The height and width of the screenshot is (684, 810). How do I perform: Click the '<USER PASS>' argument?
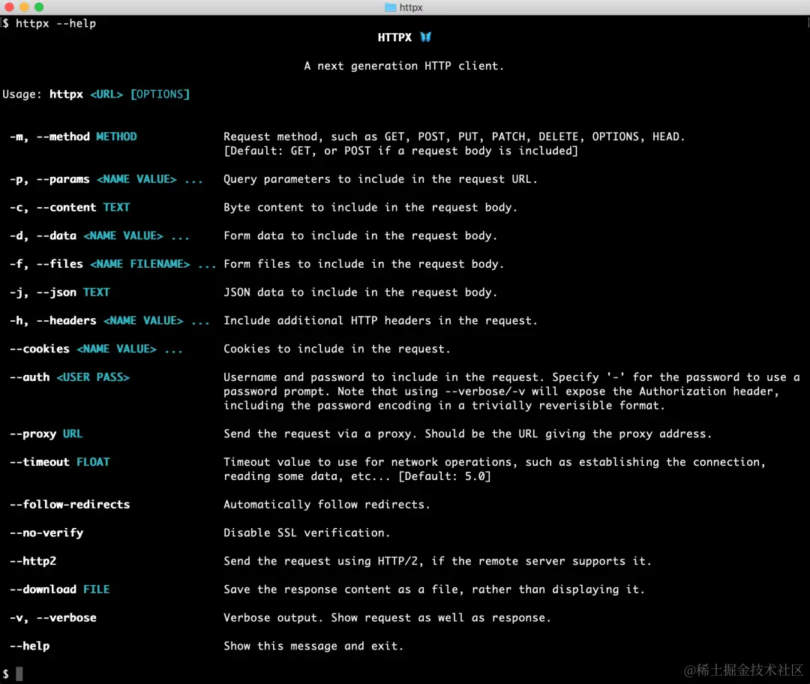coord(93,377)
